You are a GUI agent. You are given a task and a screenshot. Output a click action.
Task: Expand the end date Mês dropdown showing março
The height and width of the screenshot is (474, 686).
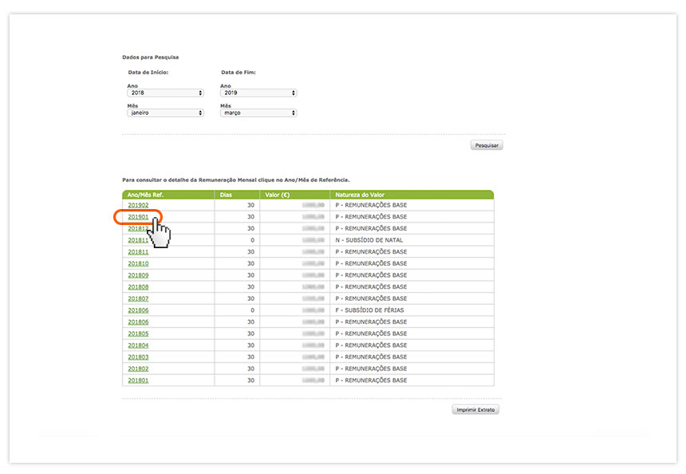pyautogui.click(x=258, y=113)
